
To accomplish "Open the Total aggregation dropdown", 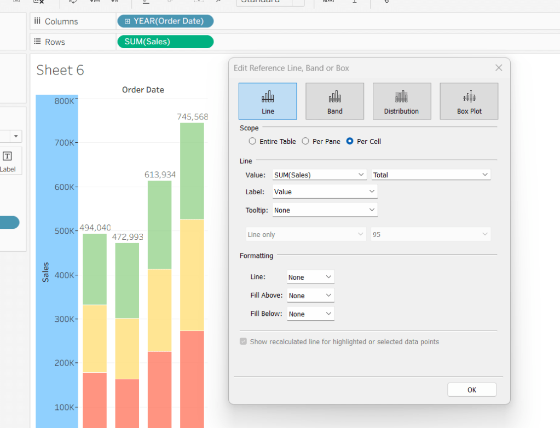I will [x=431, y=175].
